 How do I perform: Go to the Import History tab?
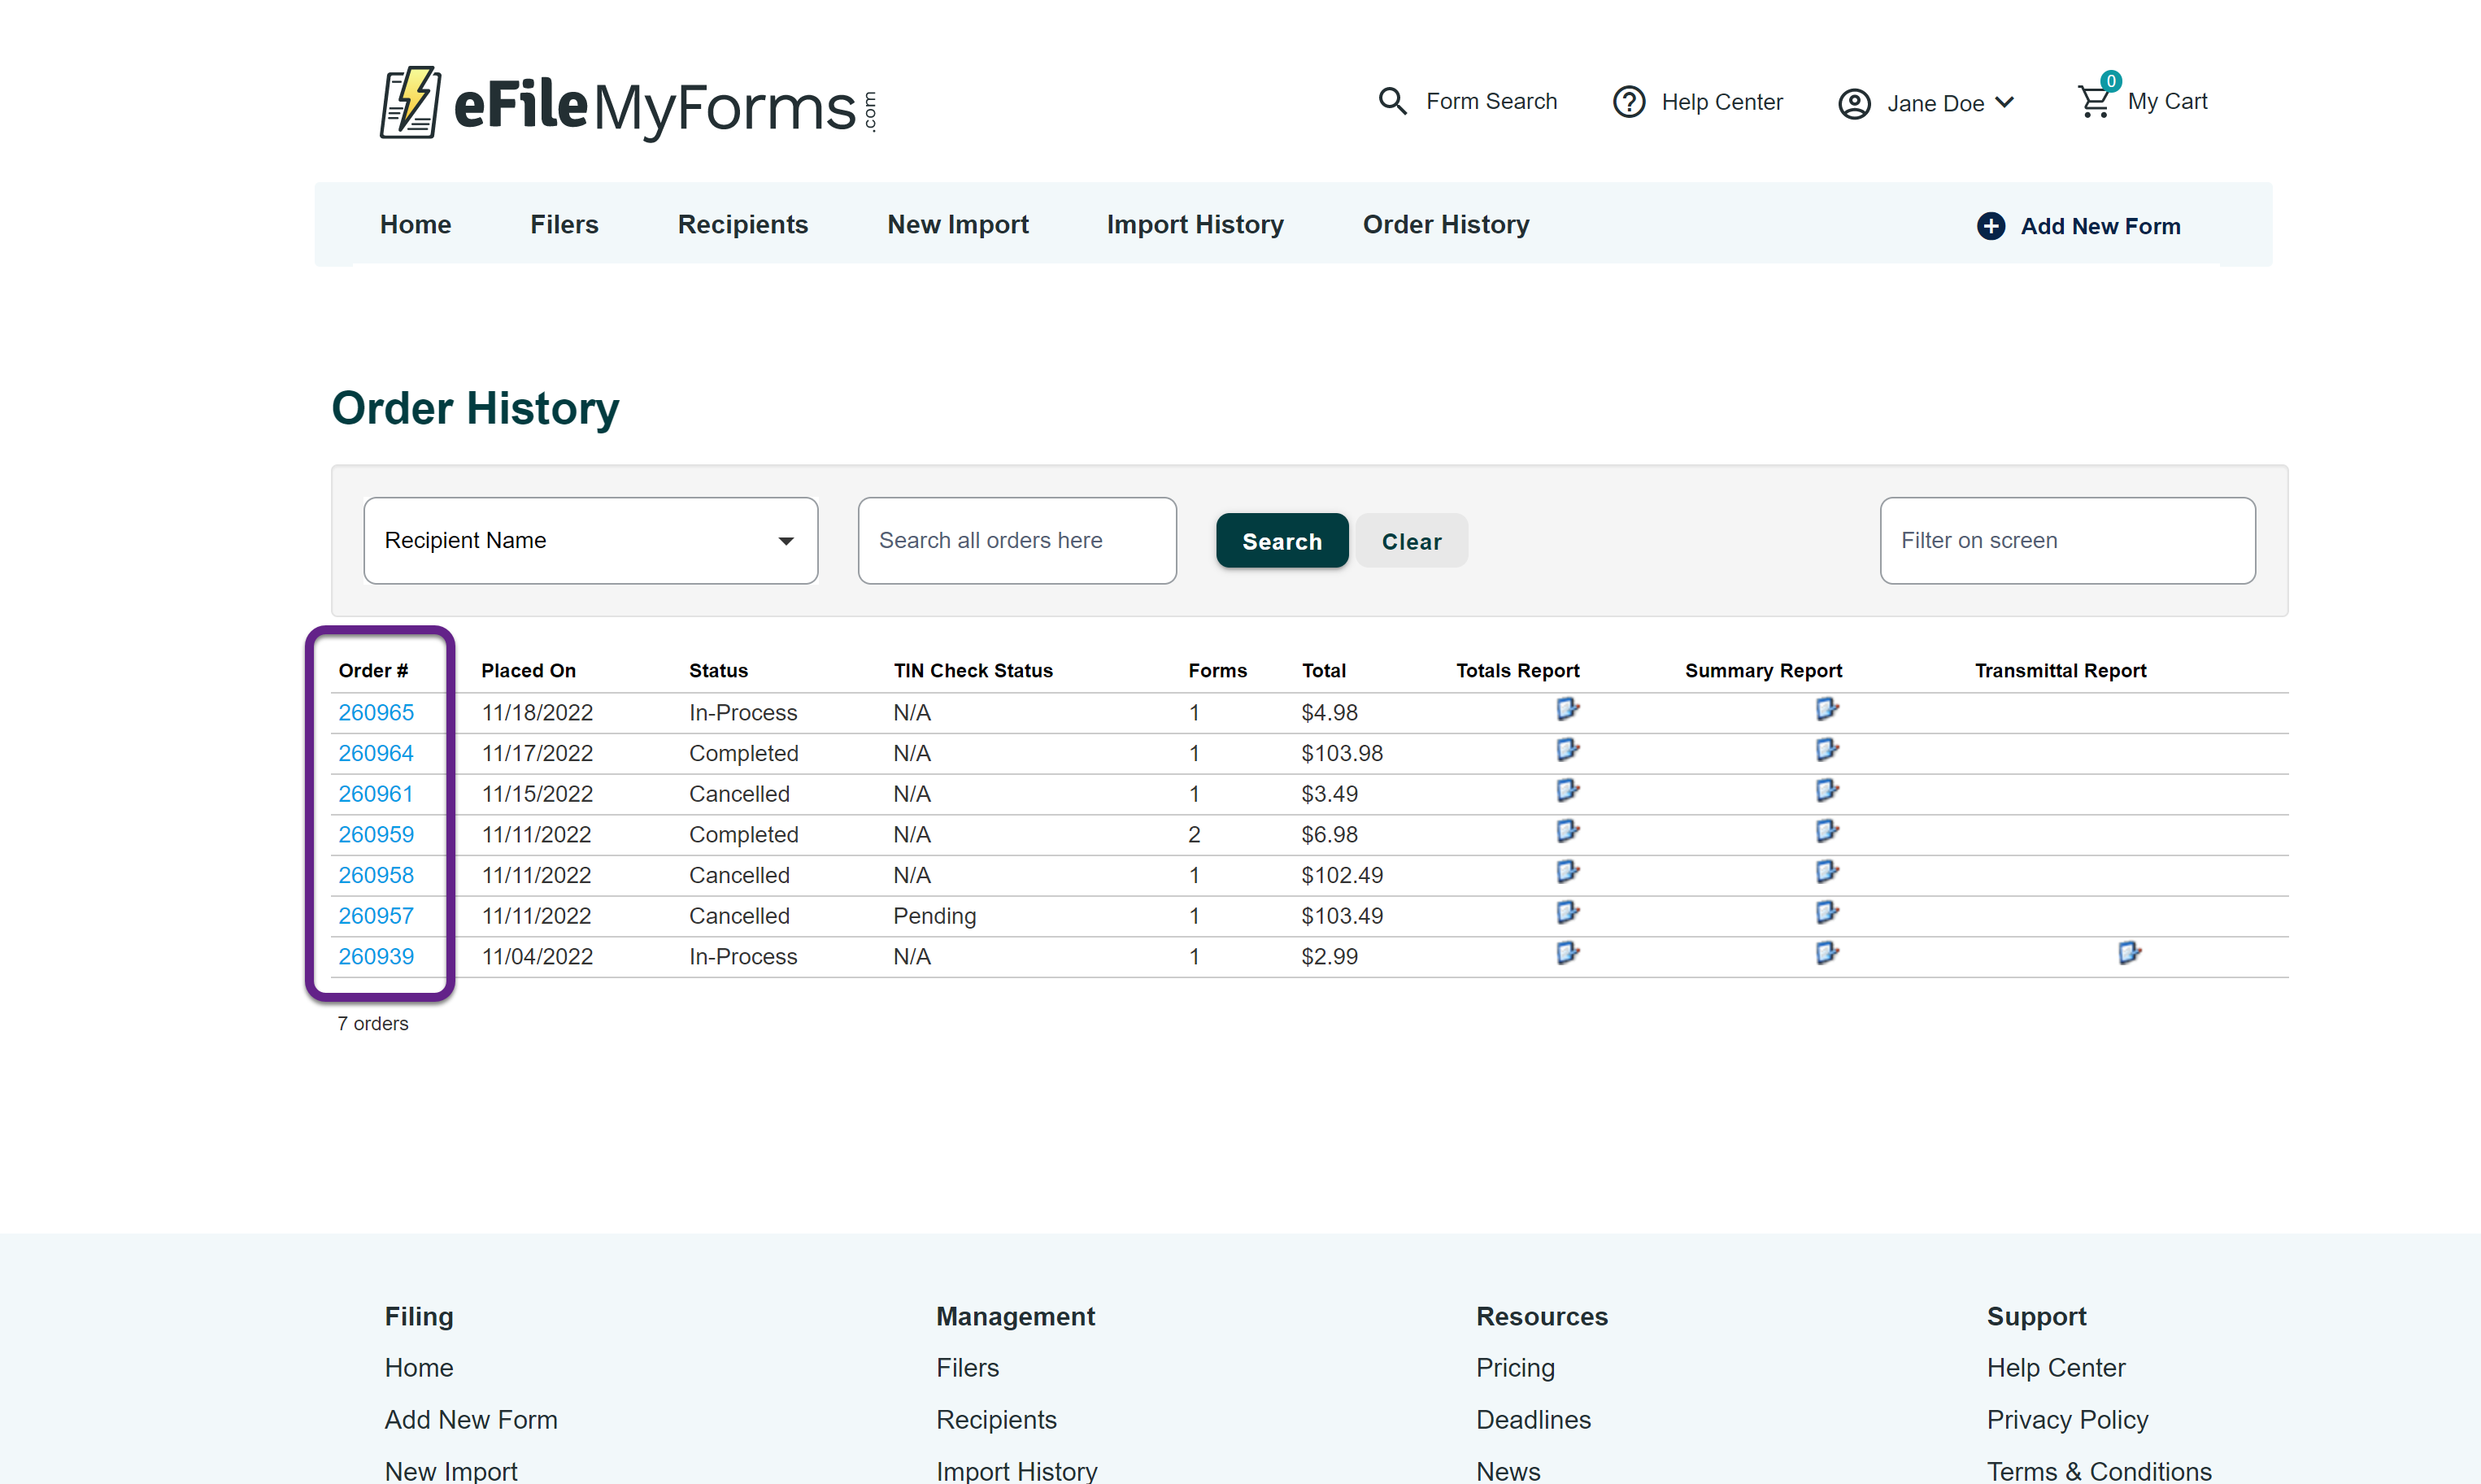click(x=1194, y=225)
